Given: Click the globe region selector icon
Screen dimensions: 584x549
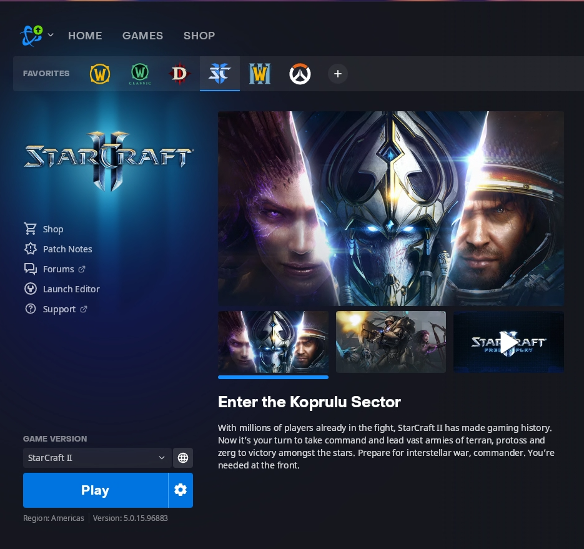Looking at the screenshot, I should pos(183,458).
